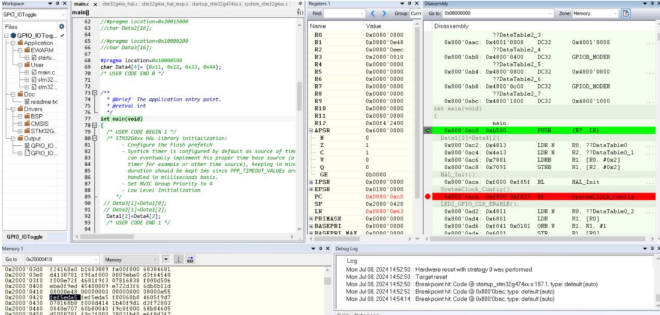
Task: Expand the CMSIS folder
Action: point(20,124)
